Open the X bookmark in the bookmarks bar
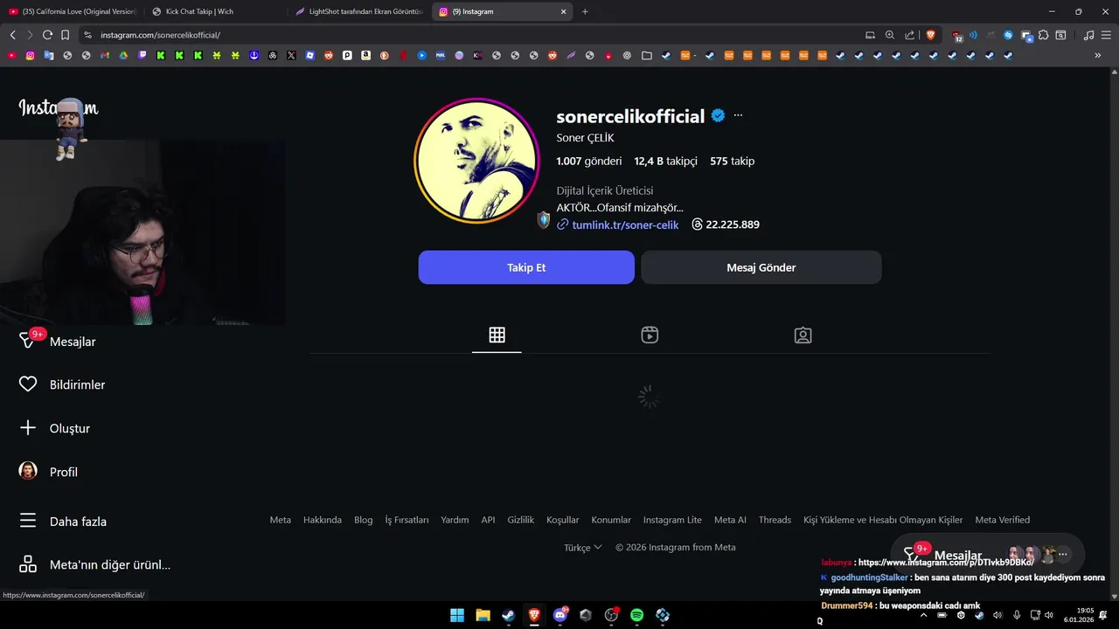This screenshot has height=629, width=1119. (291, 55)
